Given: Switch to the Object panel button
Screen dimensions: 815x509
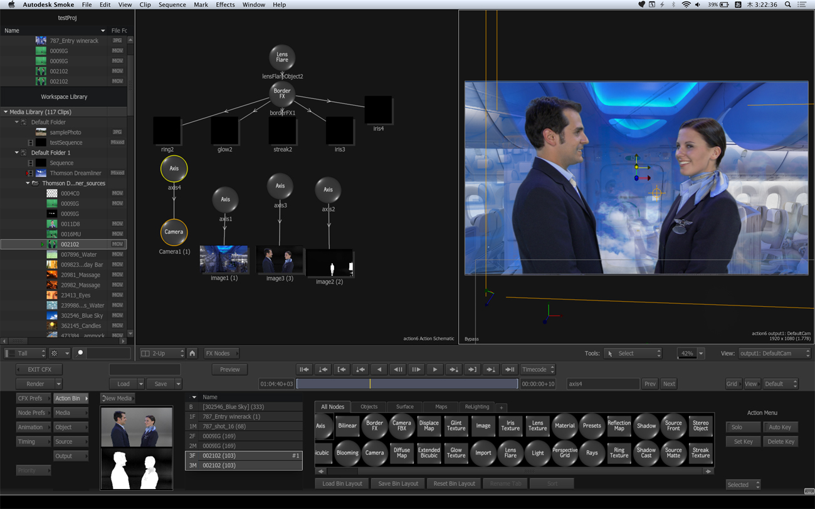Looking at the screenshot, I should 70,427.
